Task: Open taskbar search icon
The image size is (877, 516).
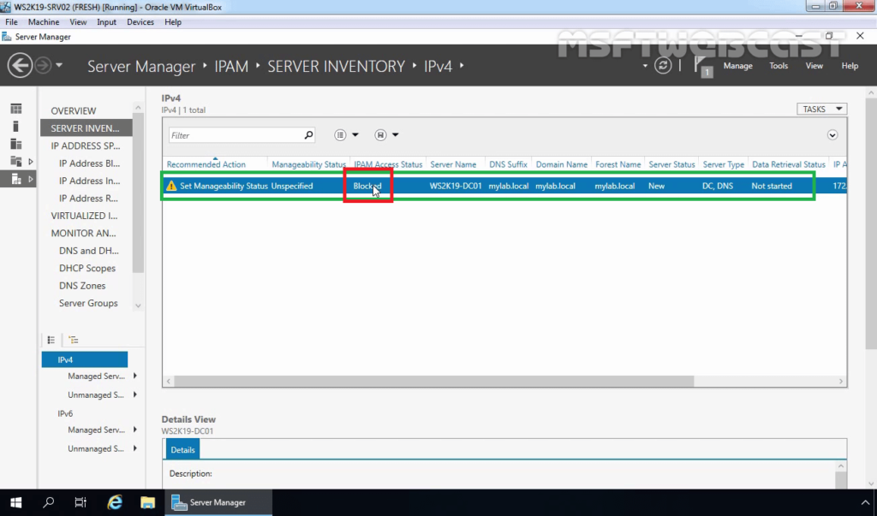Action: click(x=49, y=502)
